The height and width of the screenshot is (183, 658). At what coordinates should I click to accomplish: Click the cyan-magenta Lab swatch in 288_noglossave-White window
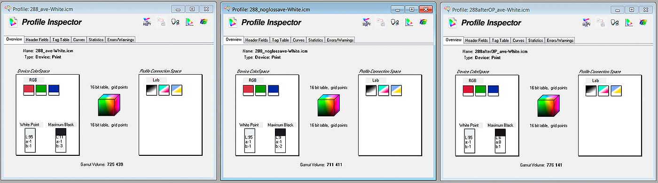point(384,90)
